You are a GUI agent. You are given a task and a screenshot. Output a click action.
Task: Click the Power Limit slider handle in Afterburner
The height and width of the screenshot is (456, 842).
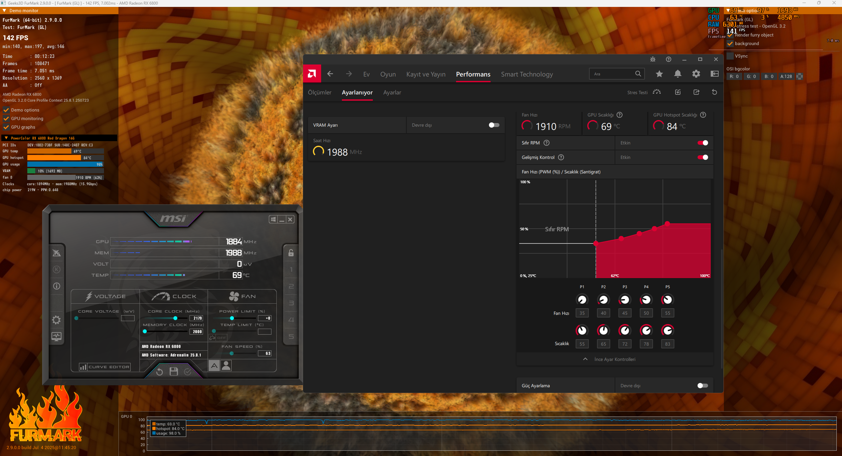[232, 318]
